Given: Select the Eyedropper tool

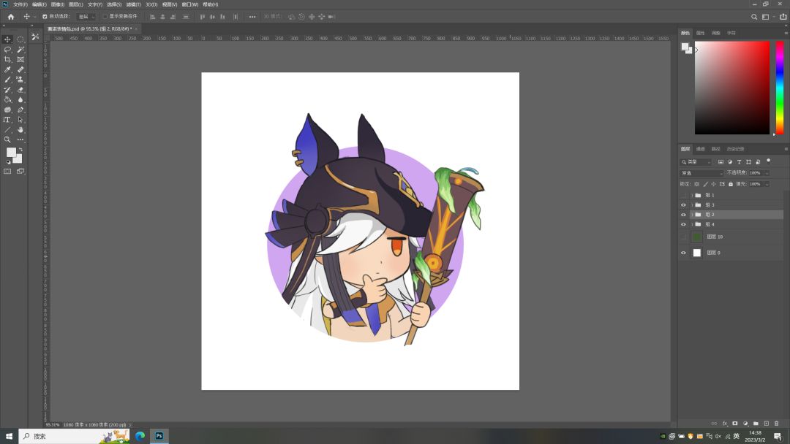Looking at the screenshot, I should click(7, 69).
